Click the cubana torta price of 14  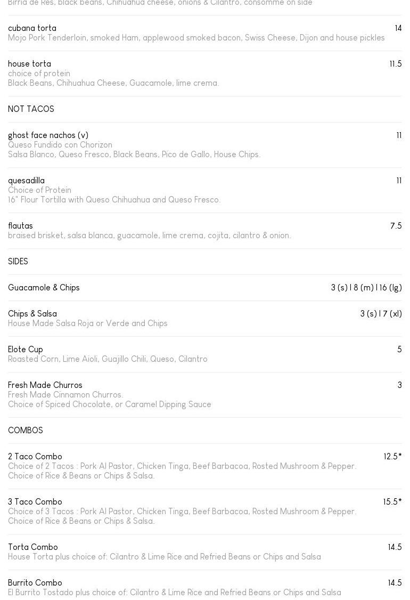(x=398, y=28)
